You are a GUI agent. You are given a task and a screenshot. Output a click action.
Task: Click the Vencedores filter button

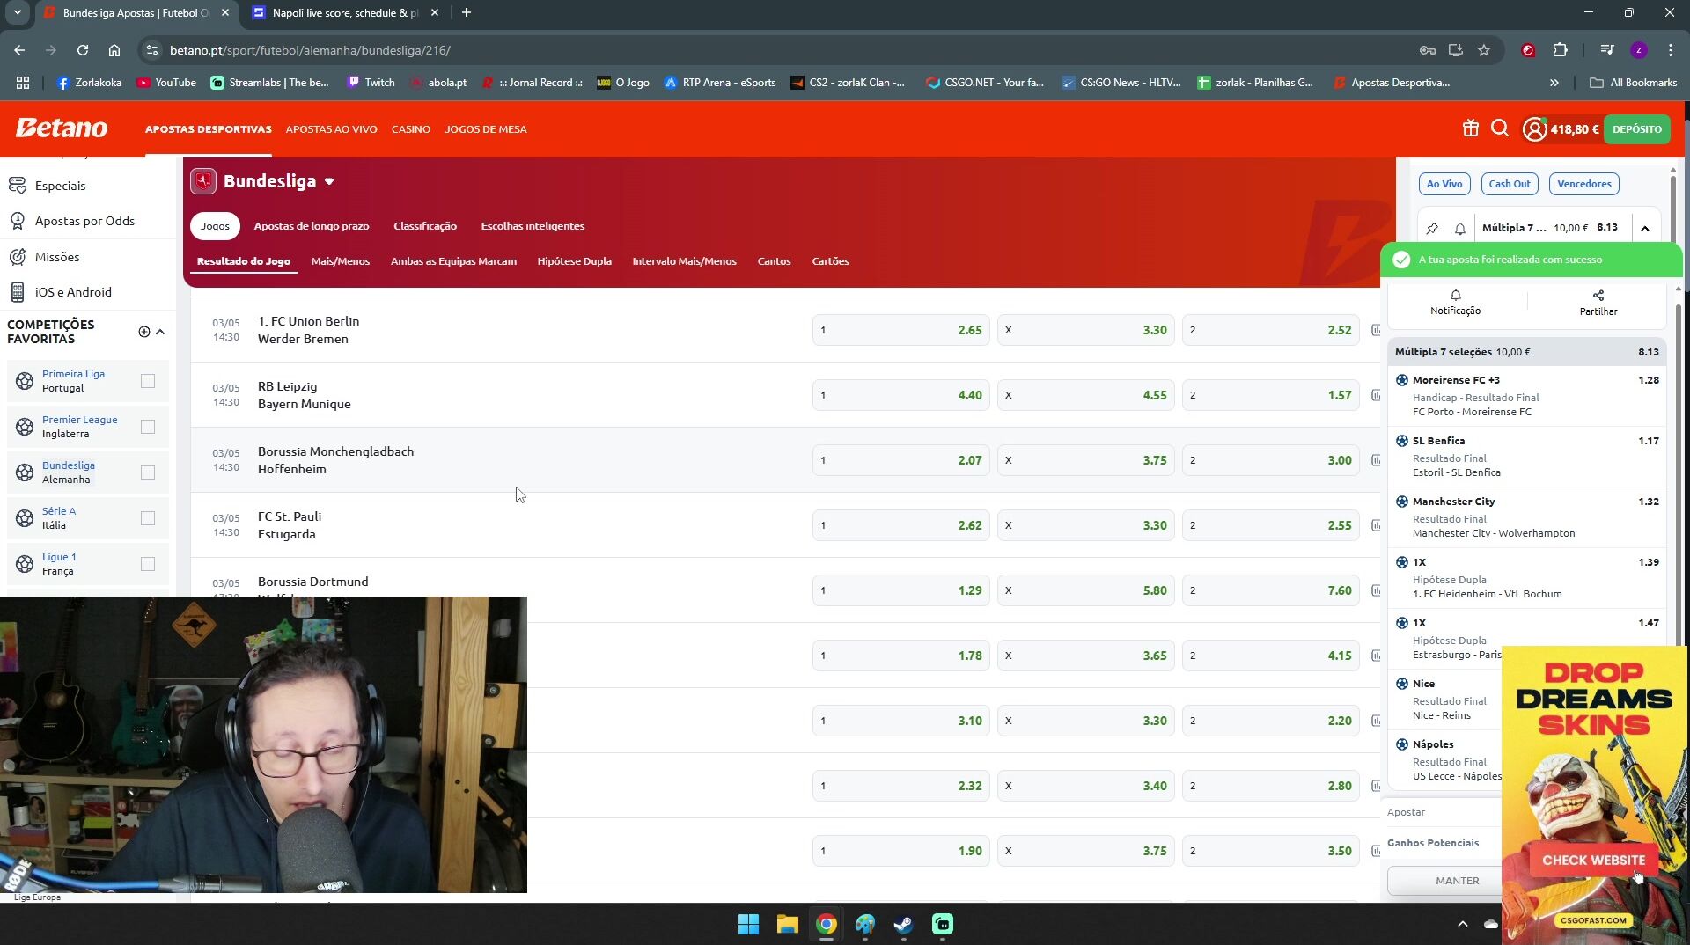tap(1583, 184)
